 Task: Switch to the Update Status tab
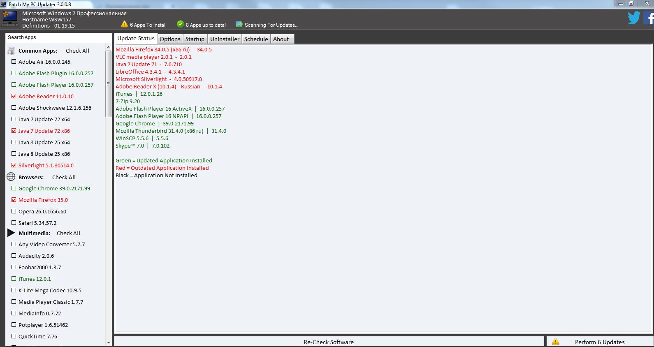136,38
